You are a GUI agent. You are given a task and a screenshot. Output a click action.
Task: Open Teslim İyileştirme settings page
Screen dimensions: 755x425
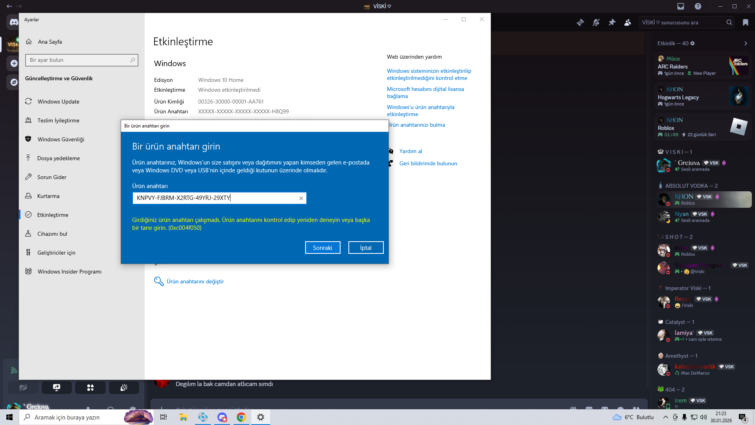tap(82, 120)
